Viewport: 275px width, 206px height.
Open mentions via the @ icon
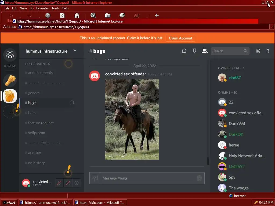coord(258,51)
